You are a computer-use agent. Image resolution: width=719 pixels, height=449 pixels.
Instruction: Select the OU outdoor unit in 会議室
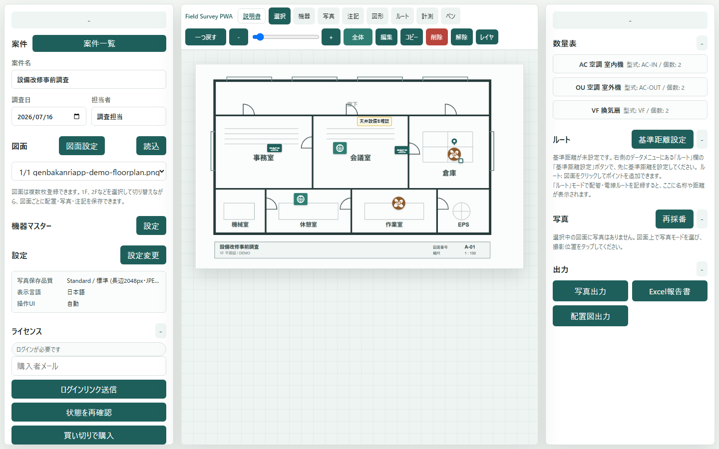coord(340,148)
